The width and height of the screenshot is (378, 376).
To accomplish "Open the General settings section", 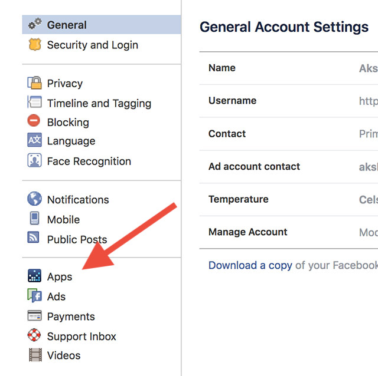I will pos(102,25).
